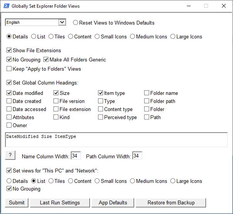Uncheck the Make All Folders Generic option

tap(46, 60)
